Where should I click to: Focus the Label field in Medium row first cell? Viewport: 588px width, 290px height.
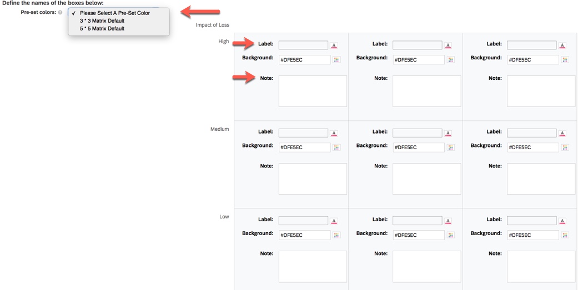[x=303, y=133]
